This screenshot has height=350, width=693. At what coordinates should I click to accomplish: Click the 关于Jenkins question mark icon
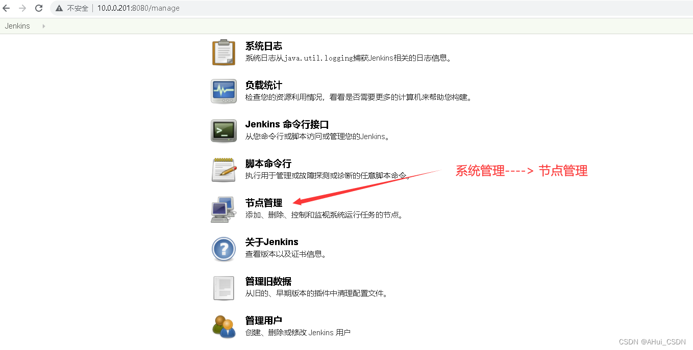224,249
